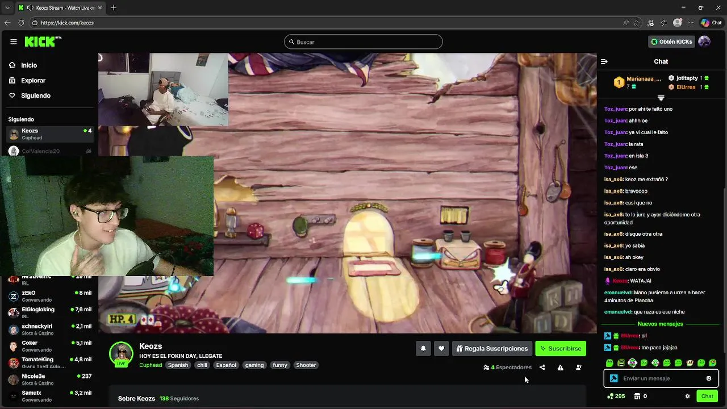This screenshot has height=409, width=727.
Task: Insert the first green blob emote
Action: 609,363
